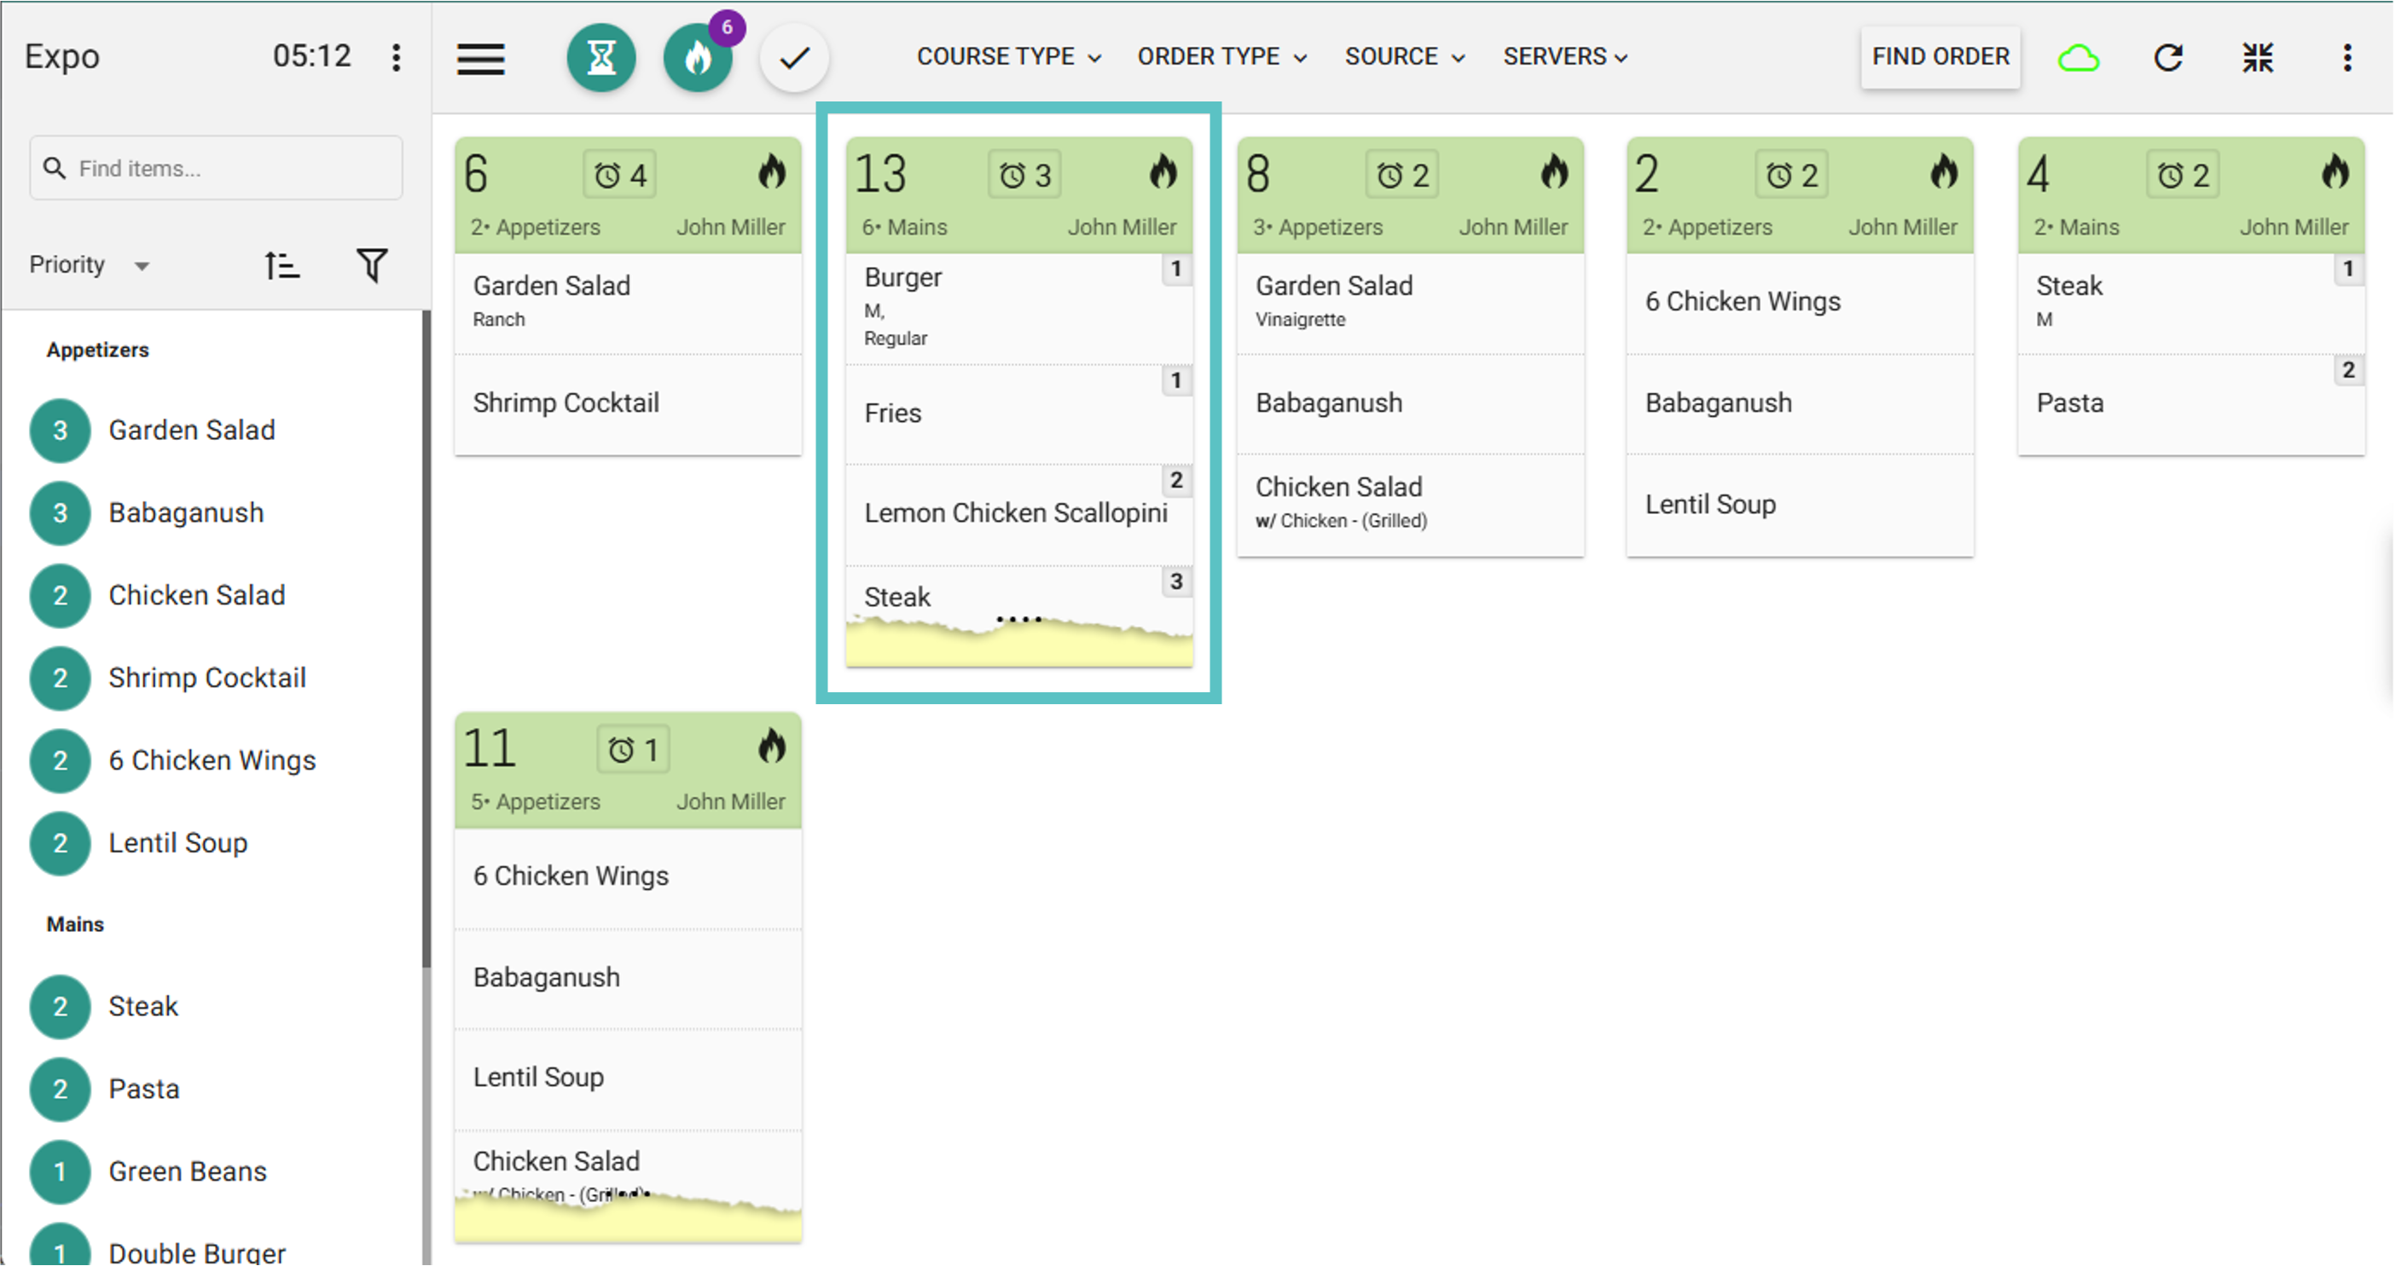Click the sort order icon beside Priority
This screenshot has height=1266, width=2396.
point(281,266)
